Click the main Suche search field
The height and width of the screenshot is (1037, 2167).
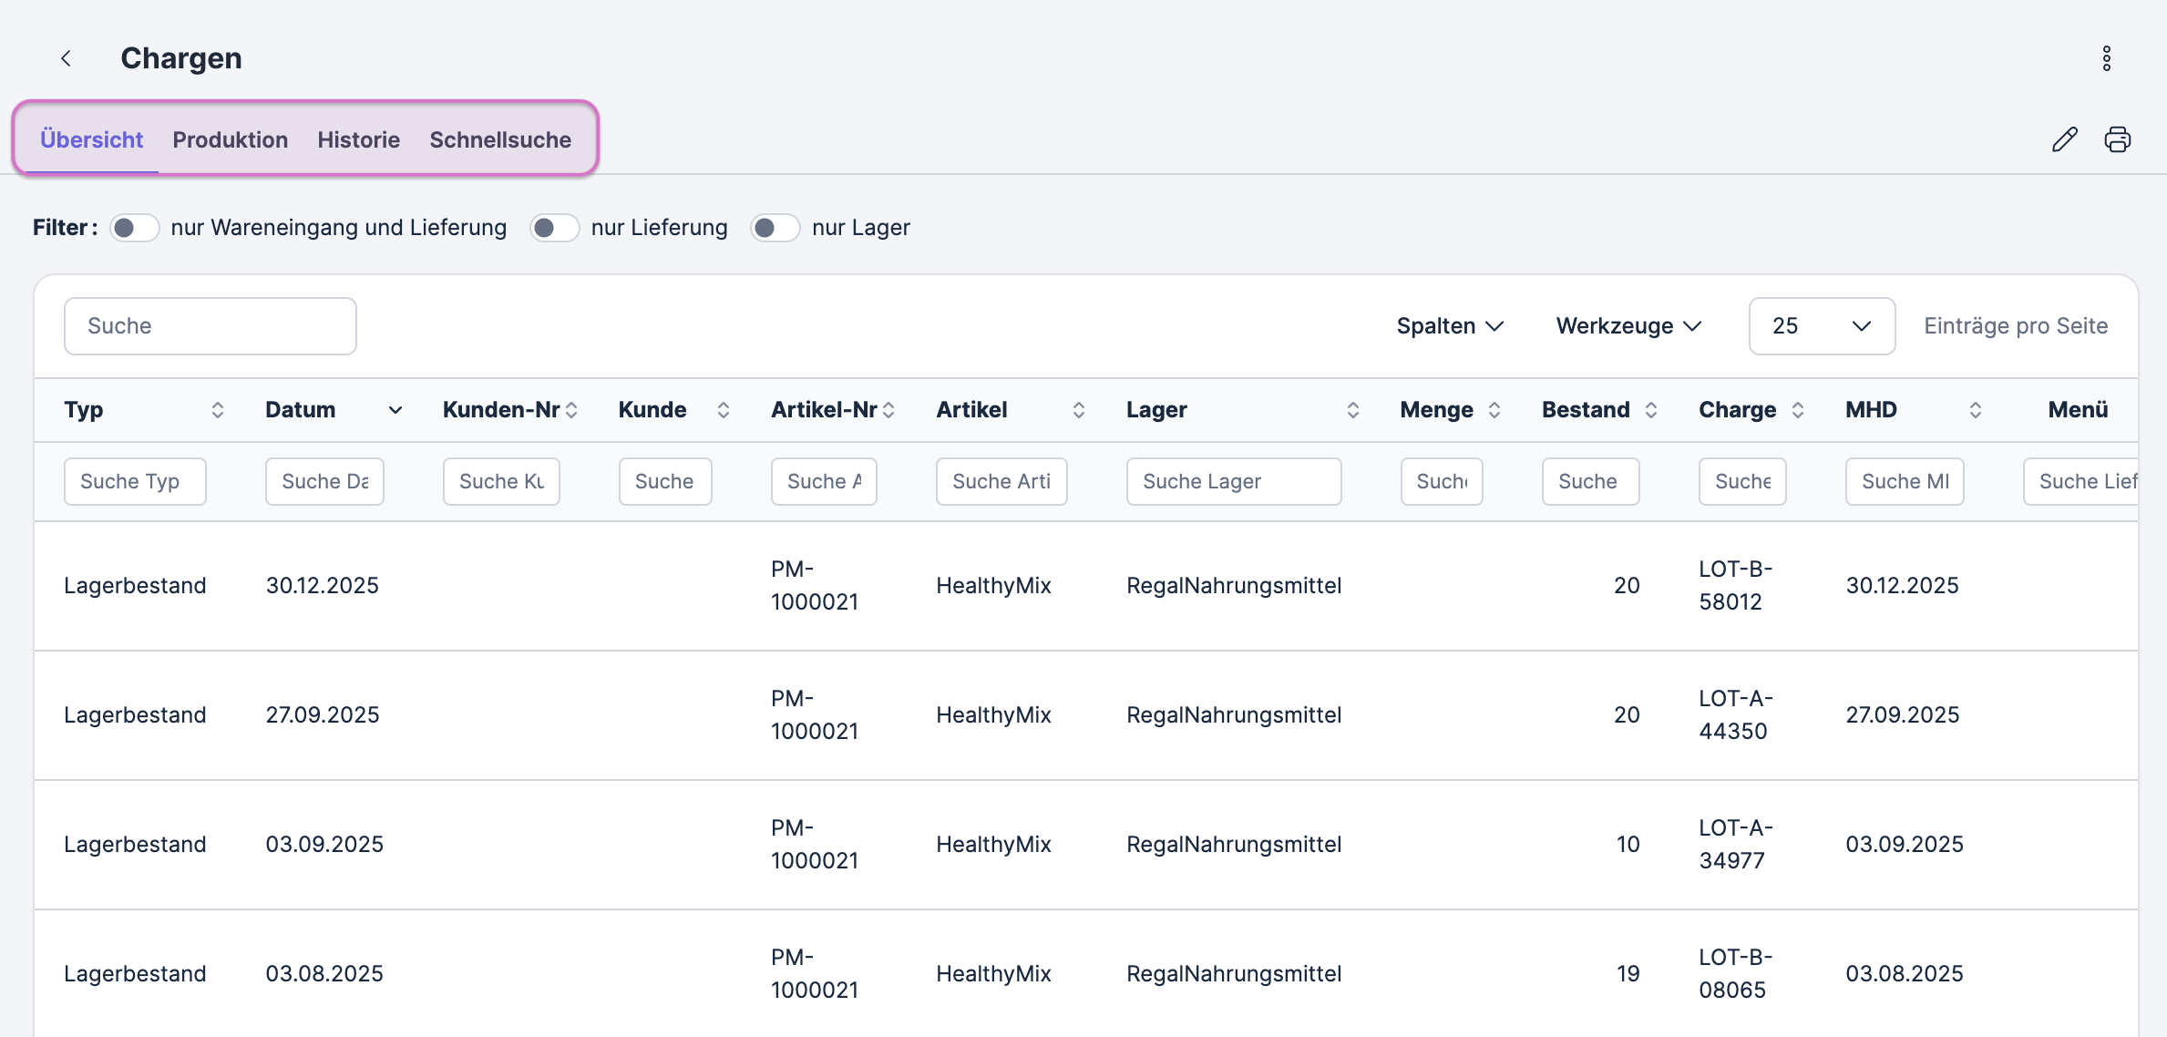click(x=210, y=326)
